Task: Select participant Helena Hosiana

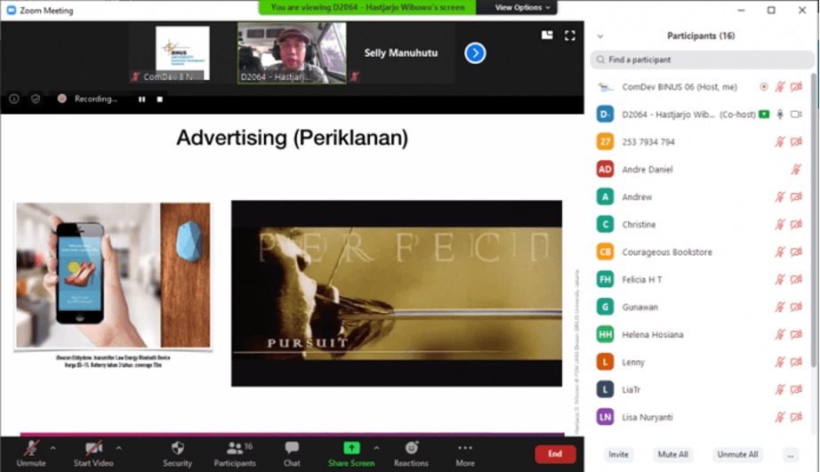Action: pyautogui.click(x=701, y=334)
